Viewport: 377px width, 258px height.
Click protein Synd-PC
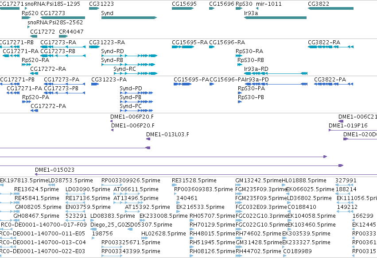(136, 111)
